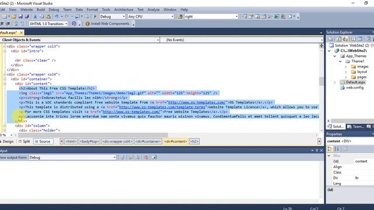Click Clear All icon in Output panel
This screenshot has width=374, height=210.
point(146,157)
